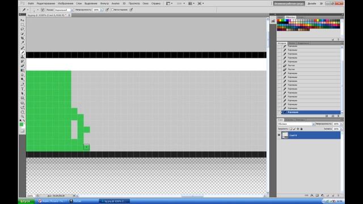The width and height of the screenshot is (363, 204).
Task: Select the Move tool
Action: point(23,20)
